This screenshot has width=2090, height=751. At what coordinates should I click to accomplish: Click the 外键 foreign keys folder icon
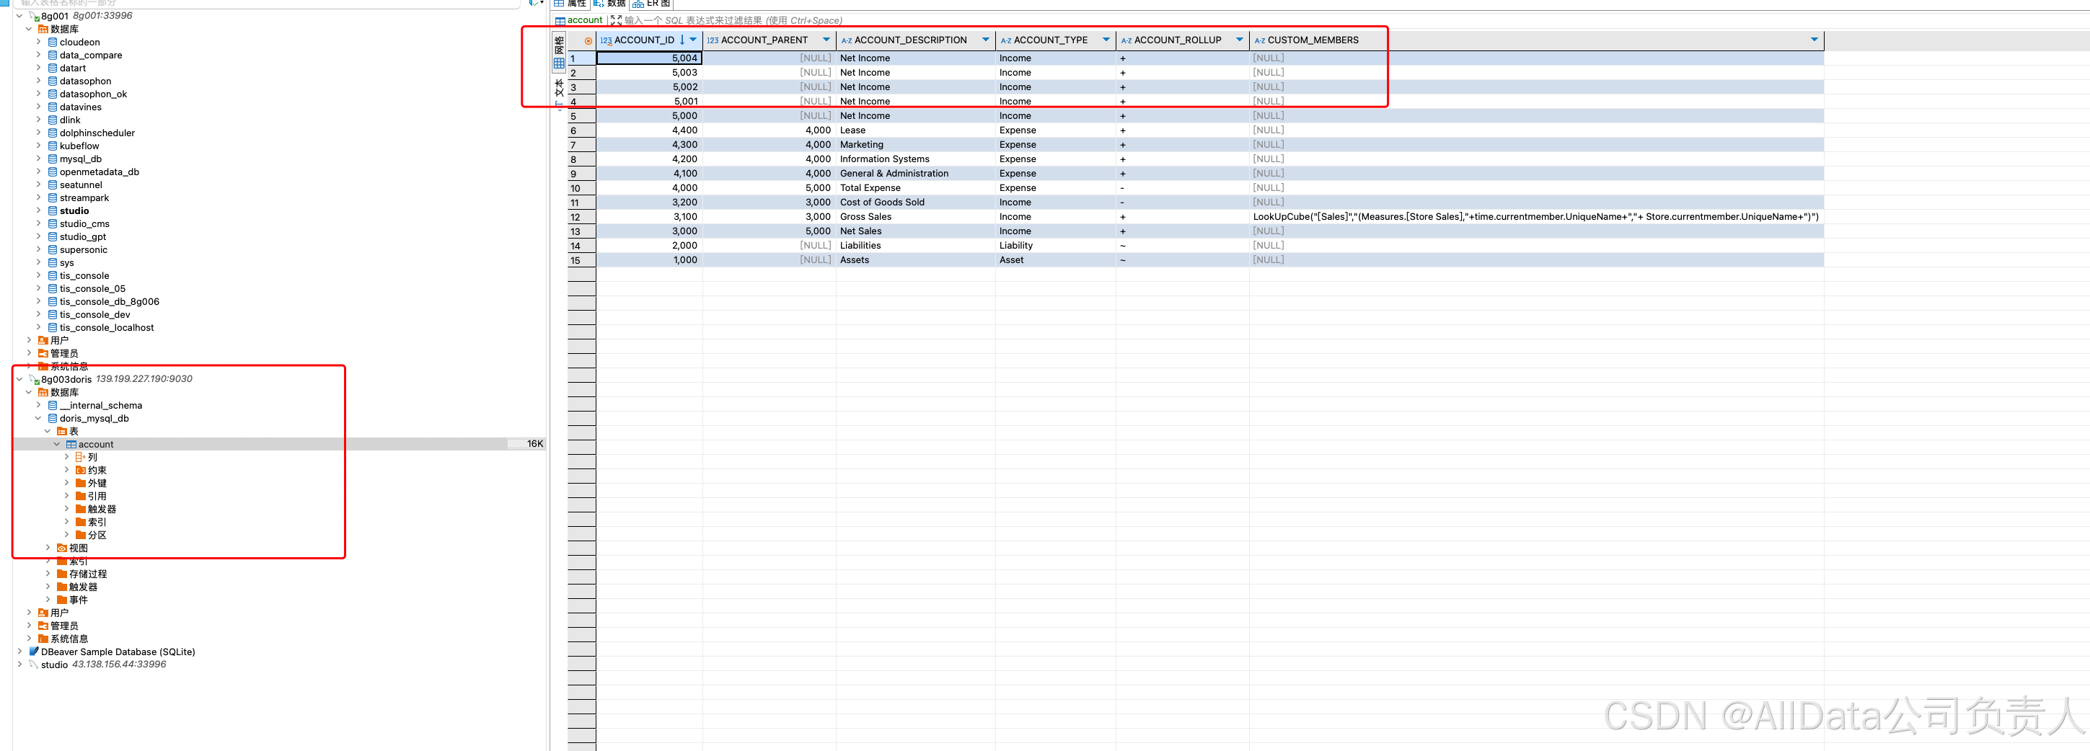(80, 484)
